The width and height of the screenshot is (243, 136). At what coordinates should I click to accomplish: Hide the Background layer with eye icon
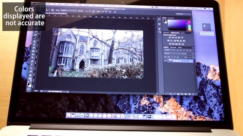(x=166, y=60)
